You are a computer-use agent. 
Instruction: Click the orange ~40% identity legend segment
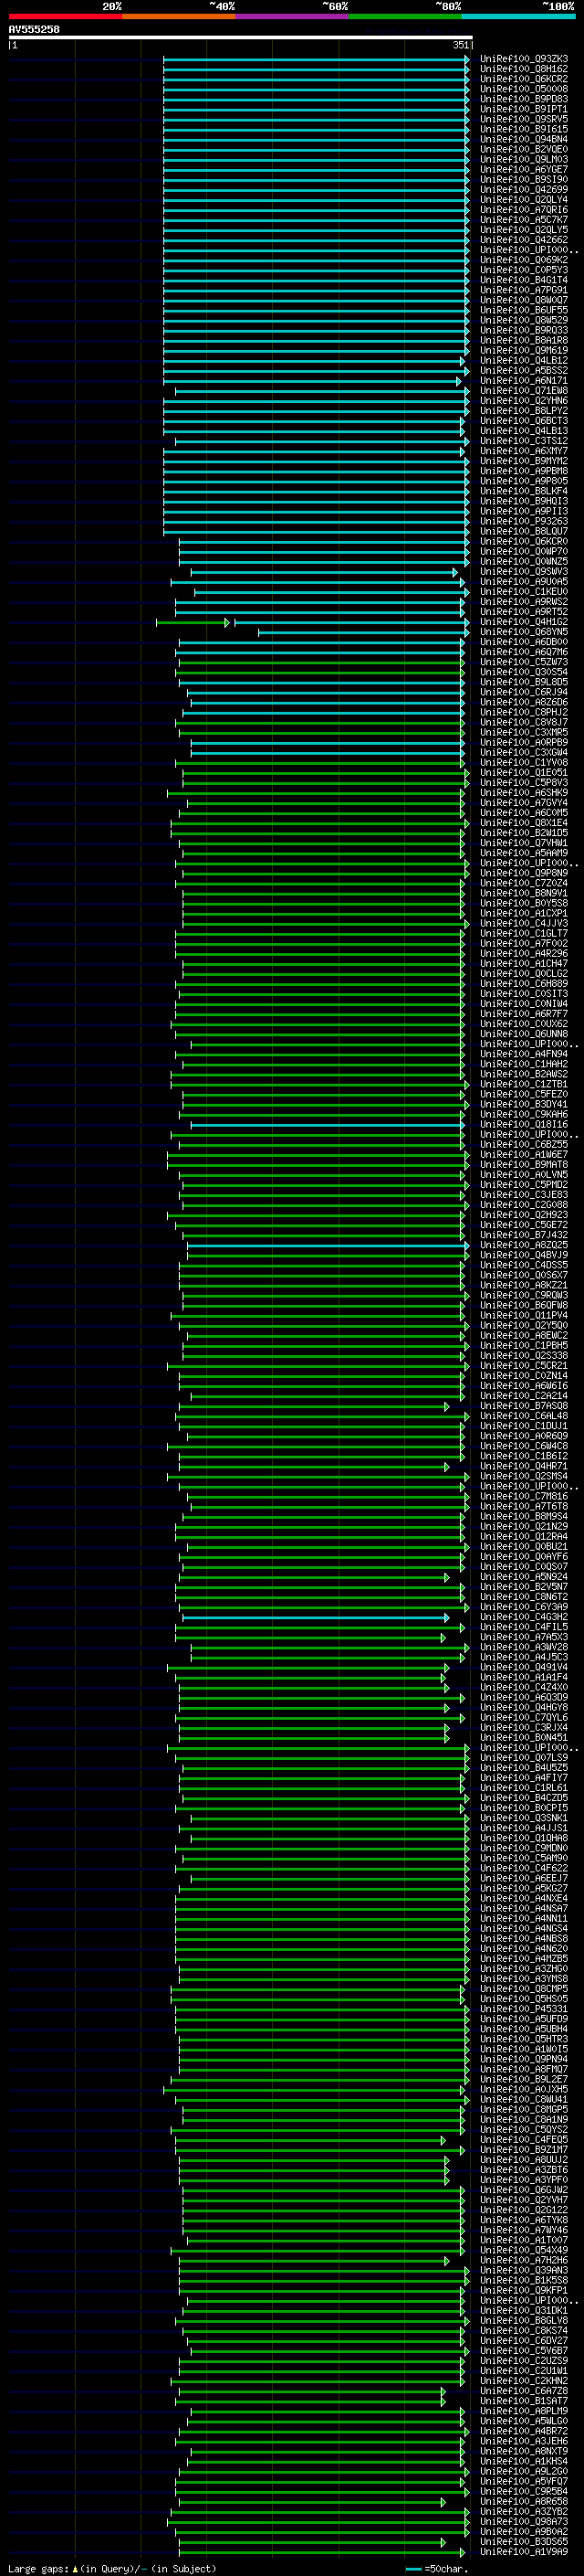tap(180, 17)
